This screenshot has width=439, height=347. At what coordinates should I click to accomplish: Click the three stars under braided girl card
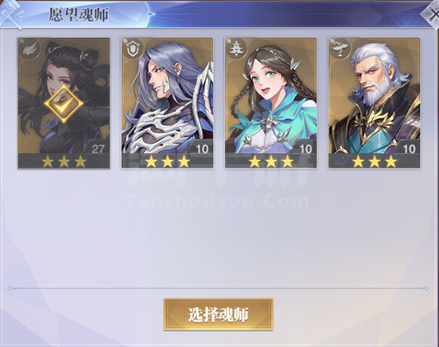tap(271, 161)
